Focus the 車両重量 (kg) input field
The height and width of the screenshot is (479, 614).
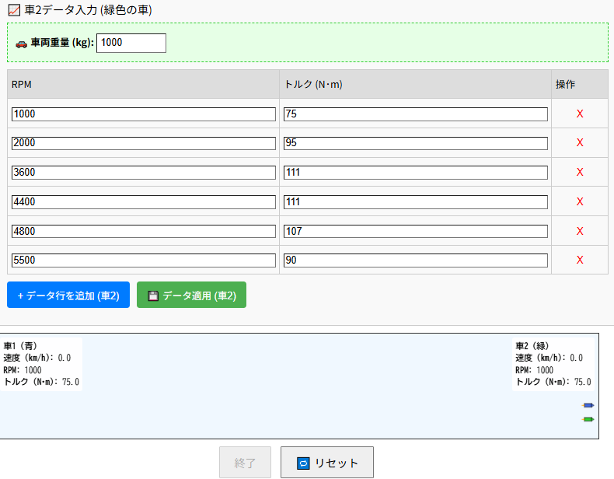coord(131,44)
